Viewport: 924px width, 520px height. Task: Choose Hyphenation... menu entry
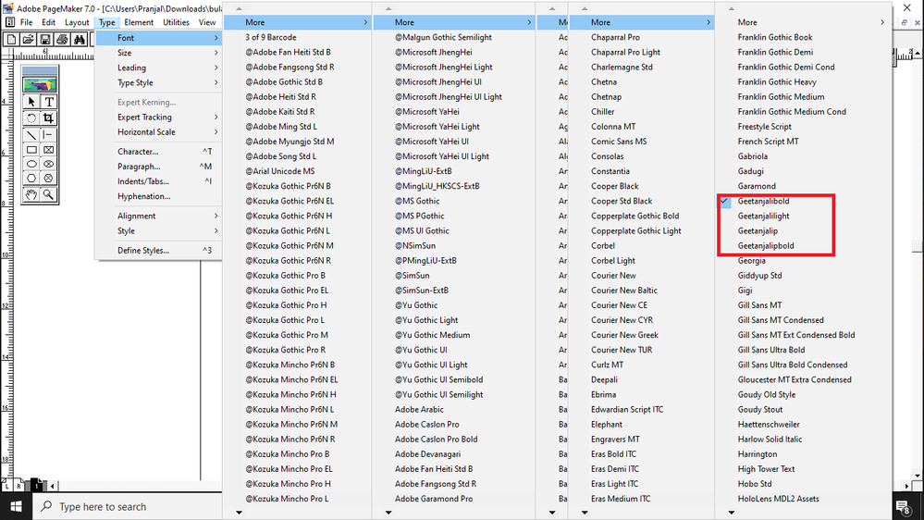point(158,196)
